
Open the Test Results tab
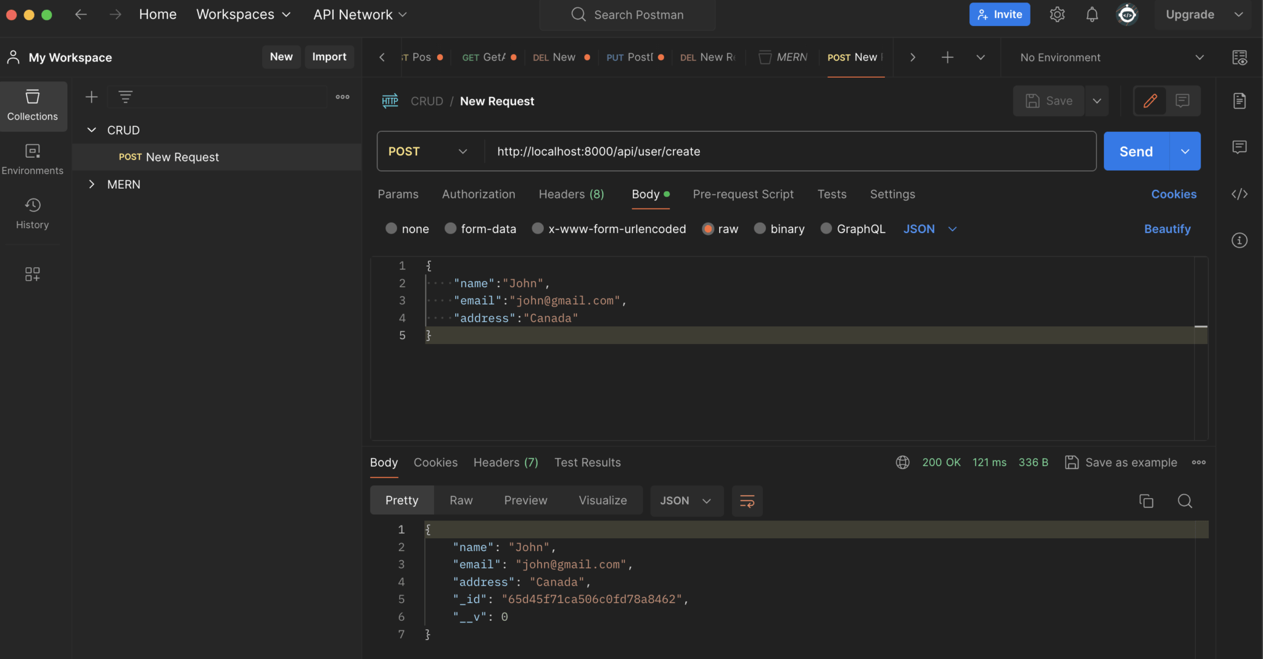click(587, 462)
